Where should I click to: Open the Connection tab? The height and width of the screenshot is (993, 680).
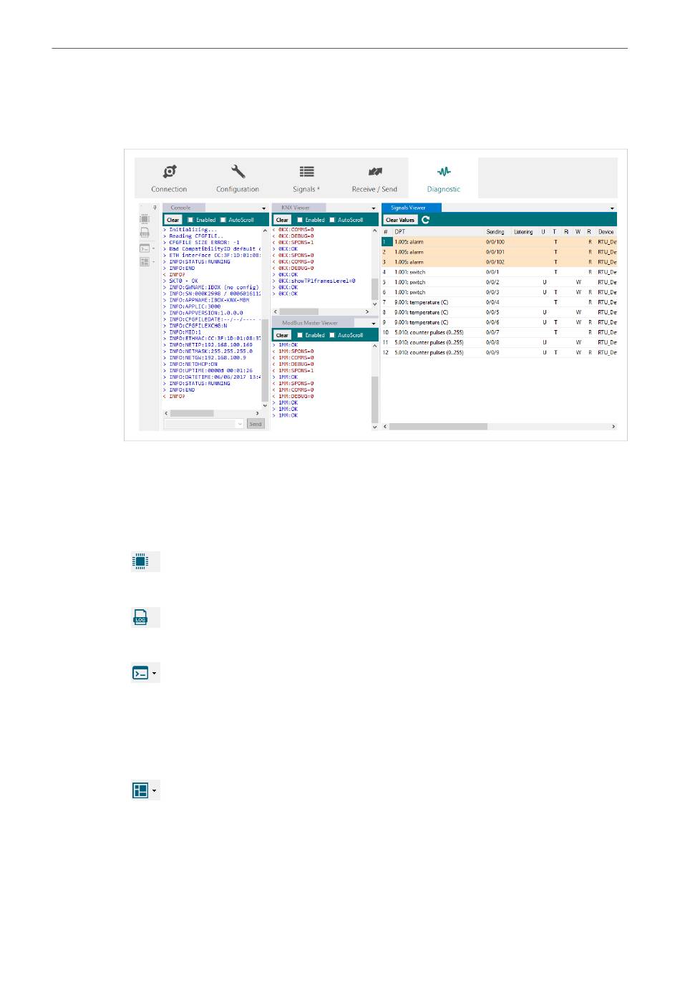(x=169, y=178)
